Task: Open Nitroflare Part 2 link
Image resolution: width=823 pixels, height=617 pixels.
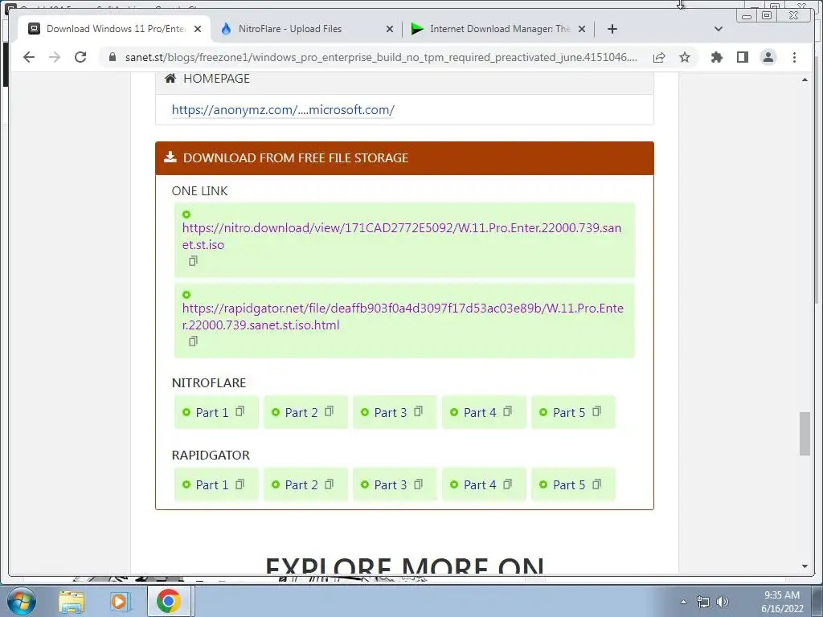Action: [301, 412]
